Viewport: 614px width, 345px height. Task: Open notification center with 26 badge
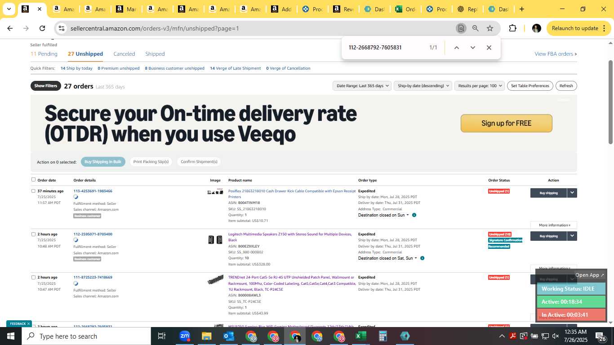[601, 336]
